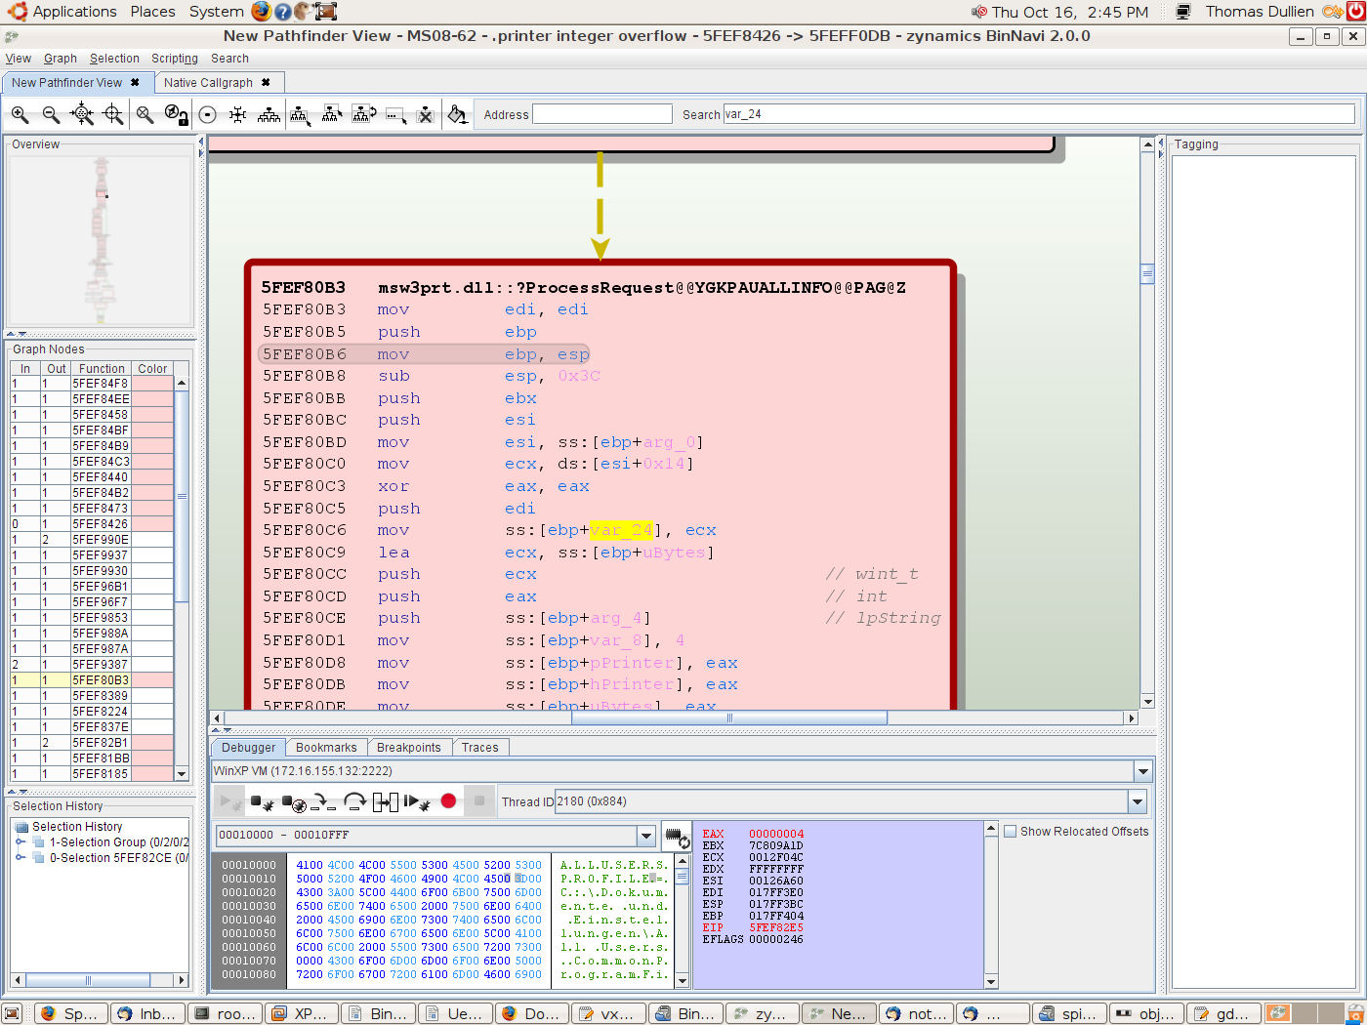
Task: Open the memory range 00010000 dropdown
Action: pyautogui.click(x=645, y=836)
